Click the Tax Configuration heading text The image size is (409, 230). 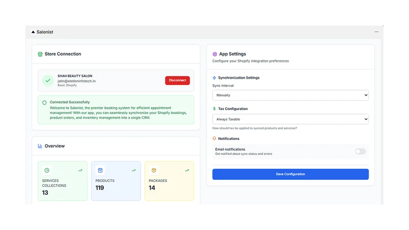(233, 109)
